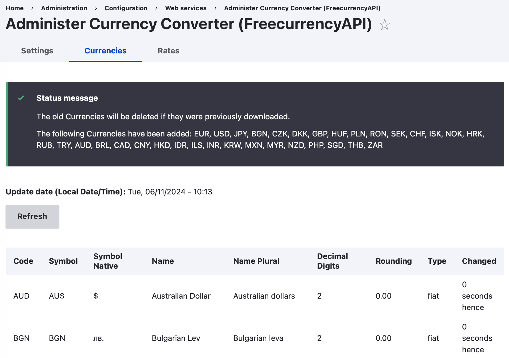Select the Administer Currency Converter breadcrumb
Viewport: 509px width, 358px height.
point(302,8)
